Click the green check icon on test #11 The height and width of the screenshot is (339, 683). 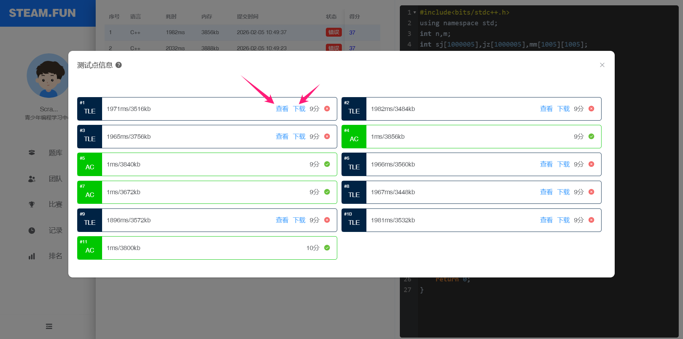[x=327, y=248]
